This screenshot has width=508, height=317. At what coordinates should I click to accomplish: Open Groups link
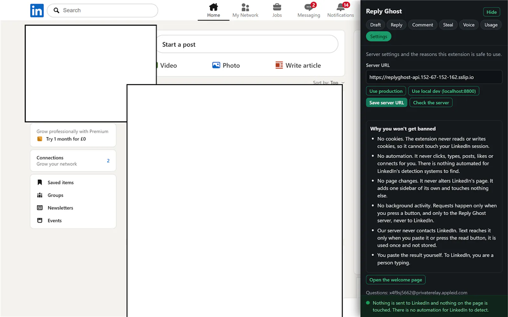(56, 195)
